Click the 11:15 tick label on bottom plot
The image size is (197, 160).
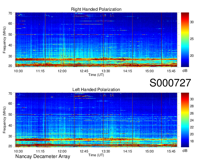click(40, 151)
